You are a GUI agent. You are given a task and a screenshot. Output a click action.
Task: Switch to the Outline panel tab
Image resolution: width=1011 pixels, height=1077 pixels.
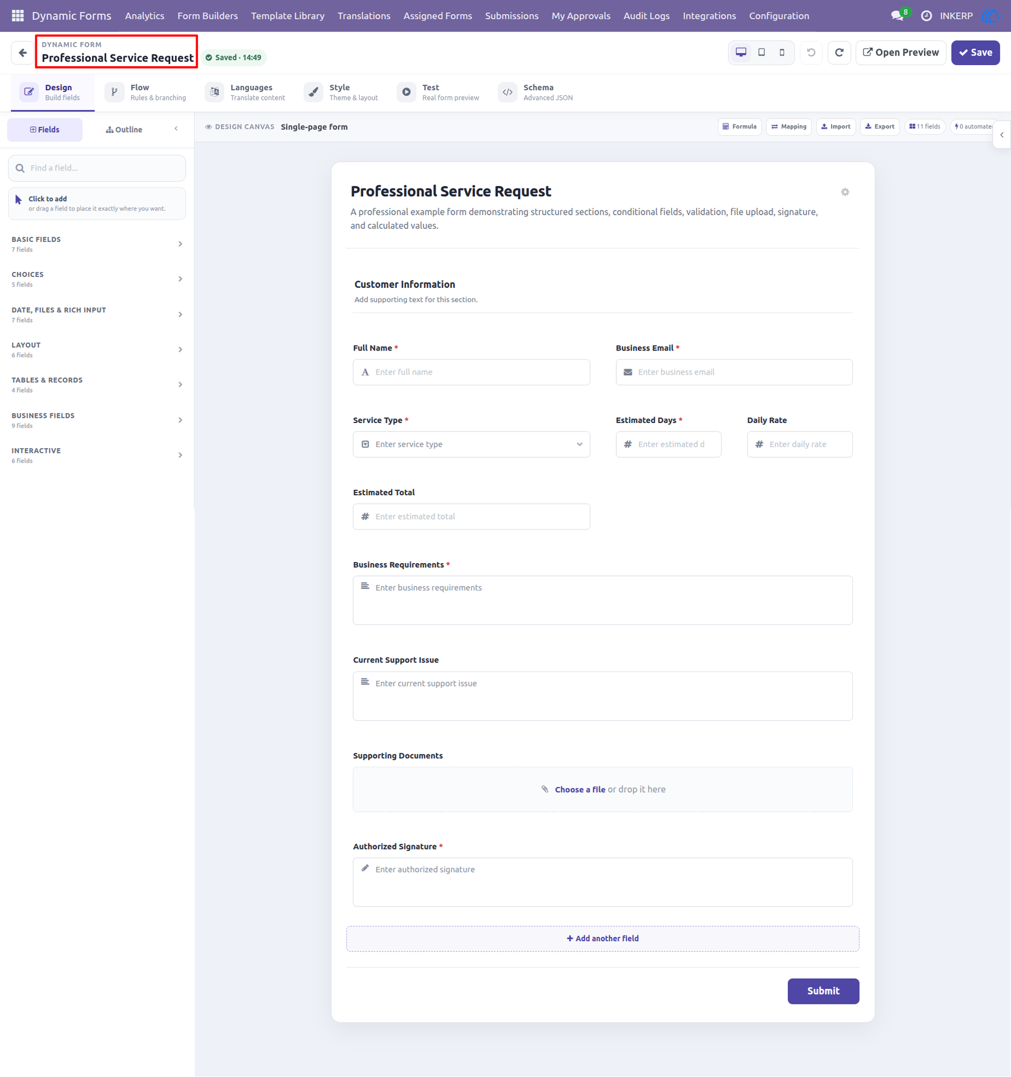[x=124, y=130]
